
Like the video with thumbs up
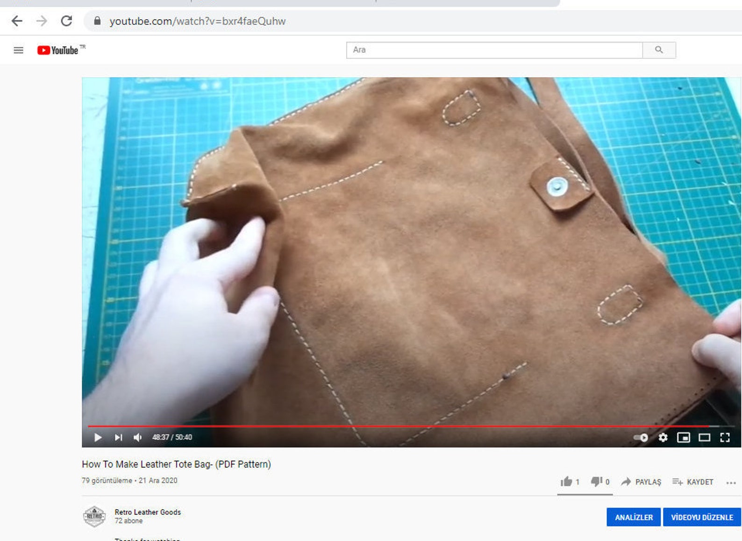570,482
